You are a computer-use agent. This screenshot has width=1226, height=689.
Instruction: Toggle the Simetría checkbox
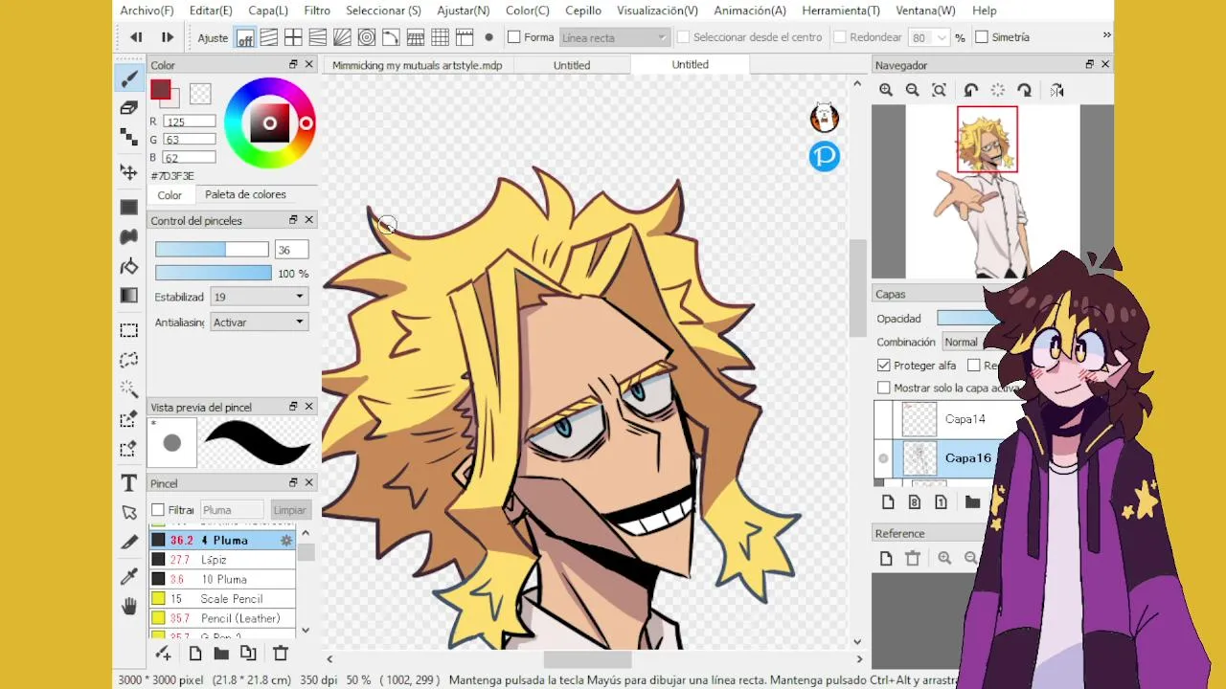982,37
